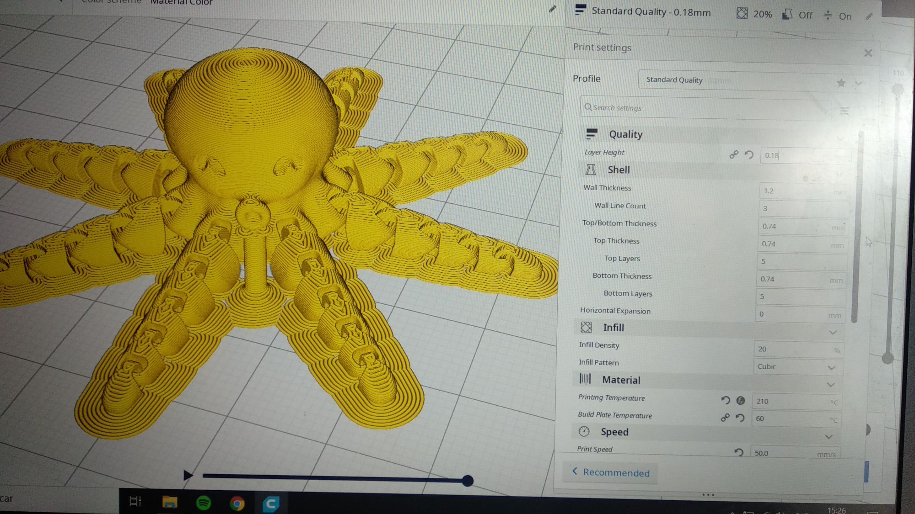Reset Layer Height with the revert arrow
Image resolution: width=915 pixels, height=514 pixels.
pos(749,154)
